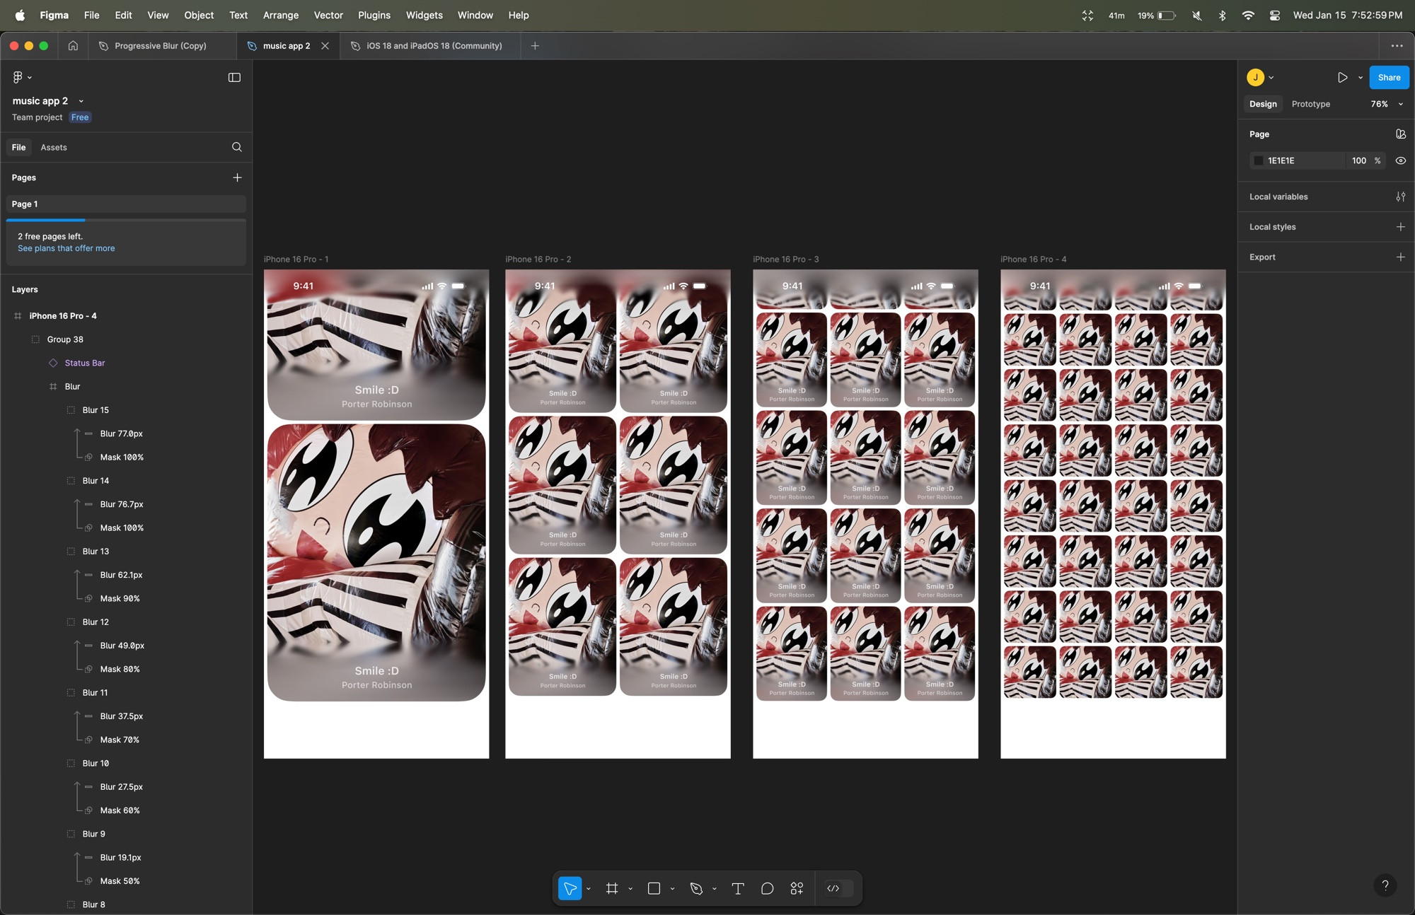The height and width of the screenshot is (915, 1415).
Task: Open the tab bar more options ellipsis
Action: click(x=1397, y=45)
